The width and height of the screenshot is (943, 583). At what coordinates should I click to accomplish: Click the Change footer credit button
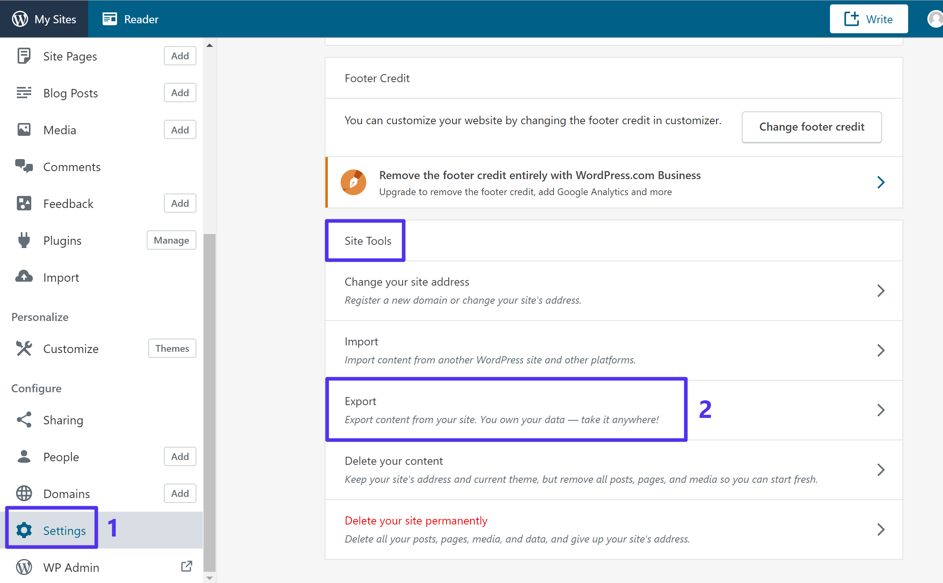[x=812, y=127]
